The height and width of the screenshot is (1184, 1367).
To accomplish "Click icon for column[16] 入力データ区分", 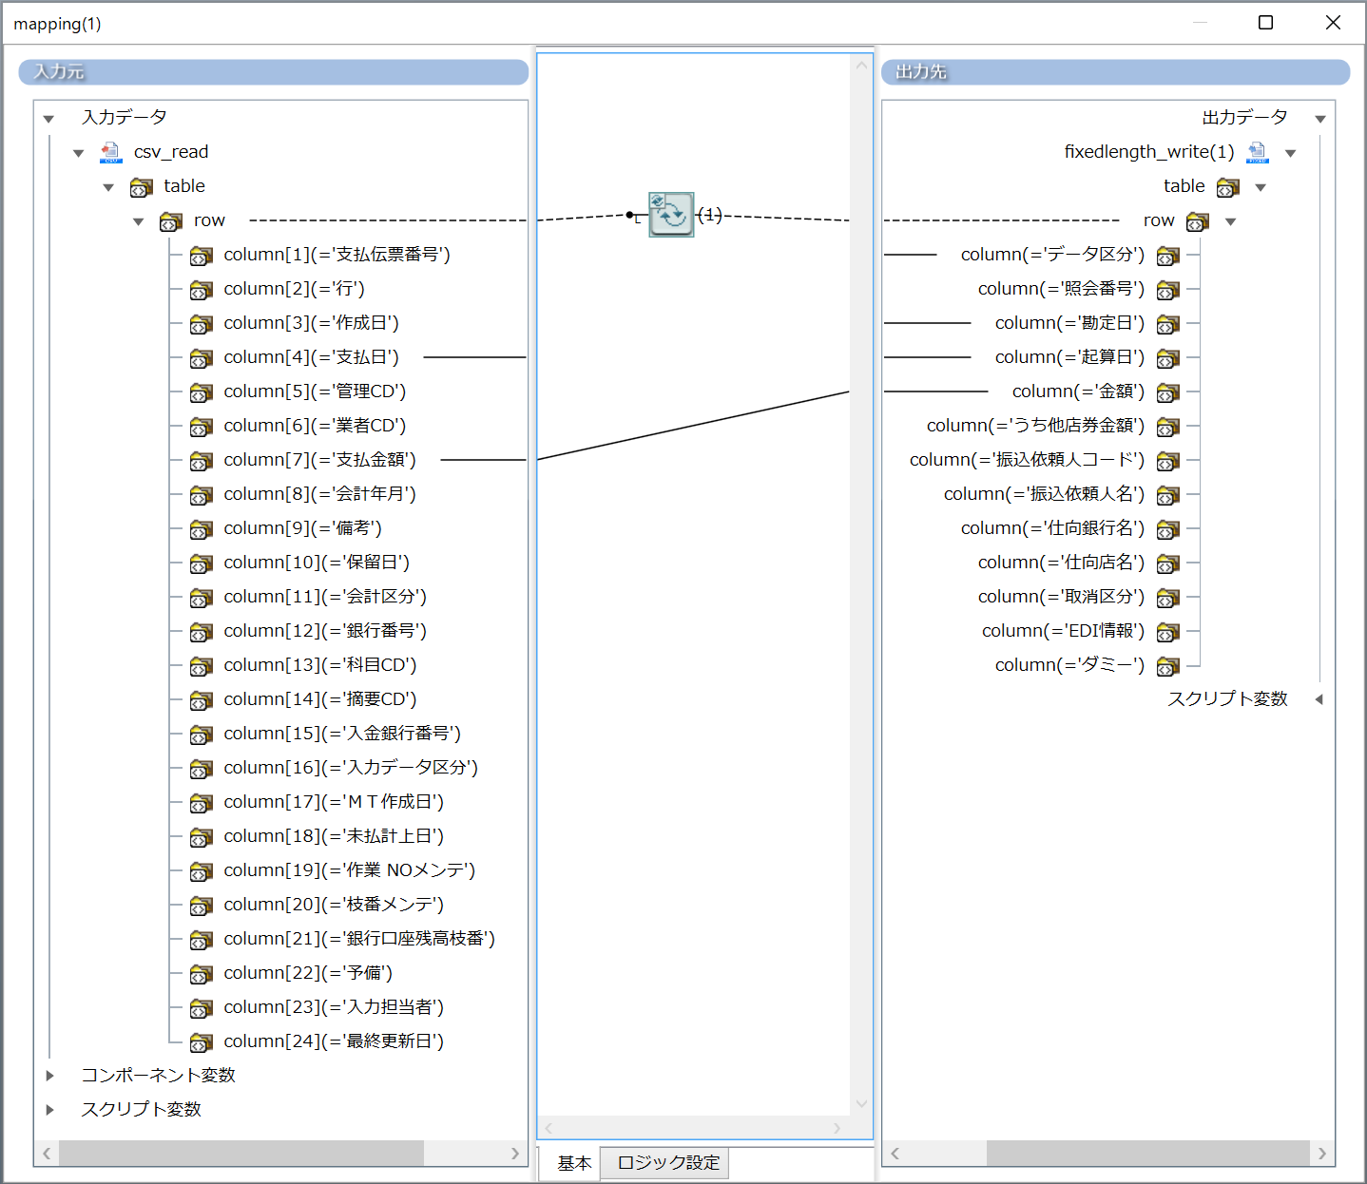I will coord(201,769).
